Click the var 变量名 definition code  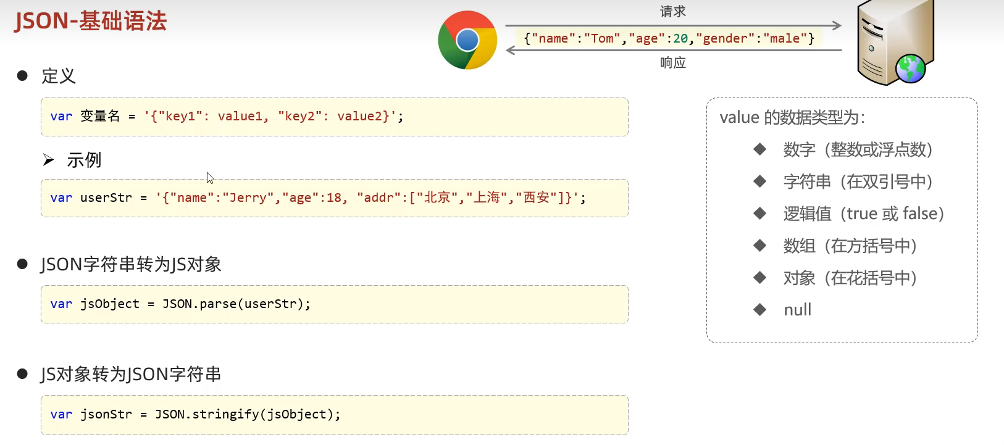coord(227,116)
